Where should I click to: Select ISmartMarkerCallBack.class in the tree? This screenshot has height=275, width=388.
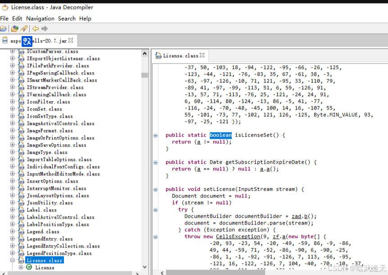62,80
